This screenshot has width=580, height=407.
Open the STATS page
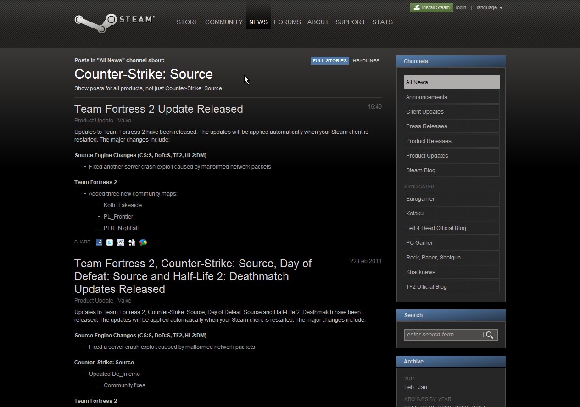pos(382,22)
